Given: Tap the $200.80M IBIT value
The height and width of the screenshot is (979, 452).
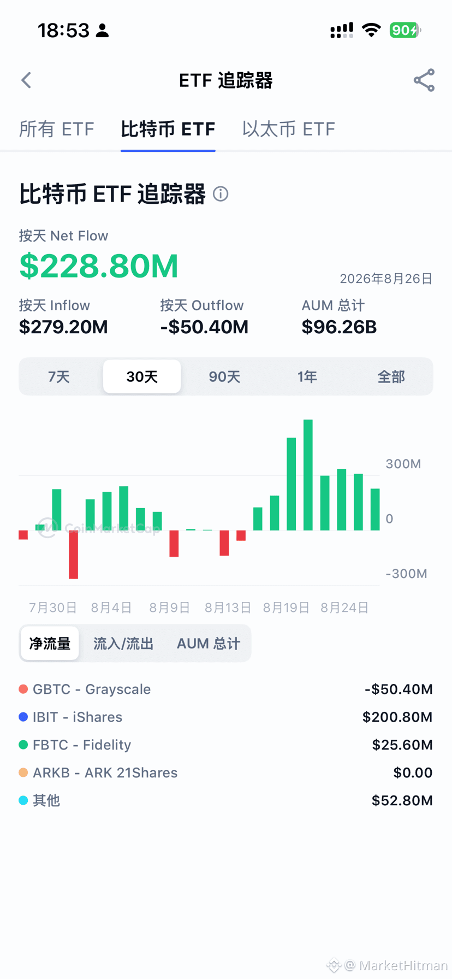Looking at the screenshot, I should tap(397, 717).
